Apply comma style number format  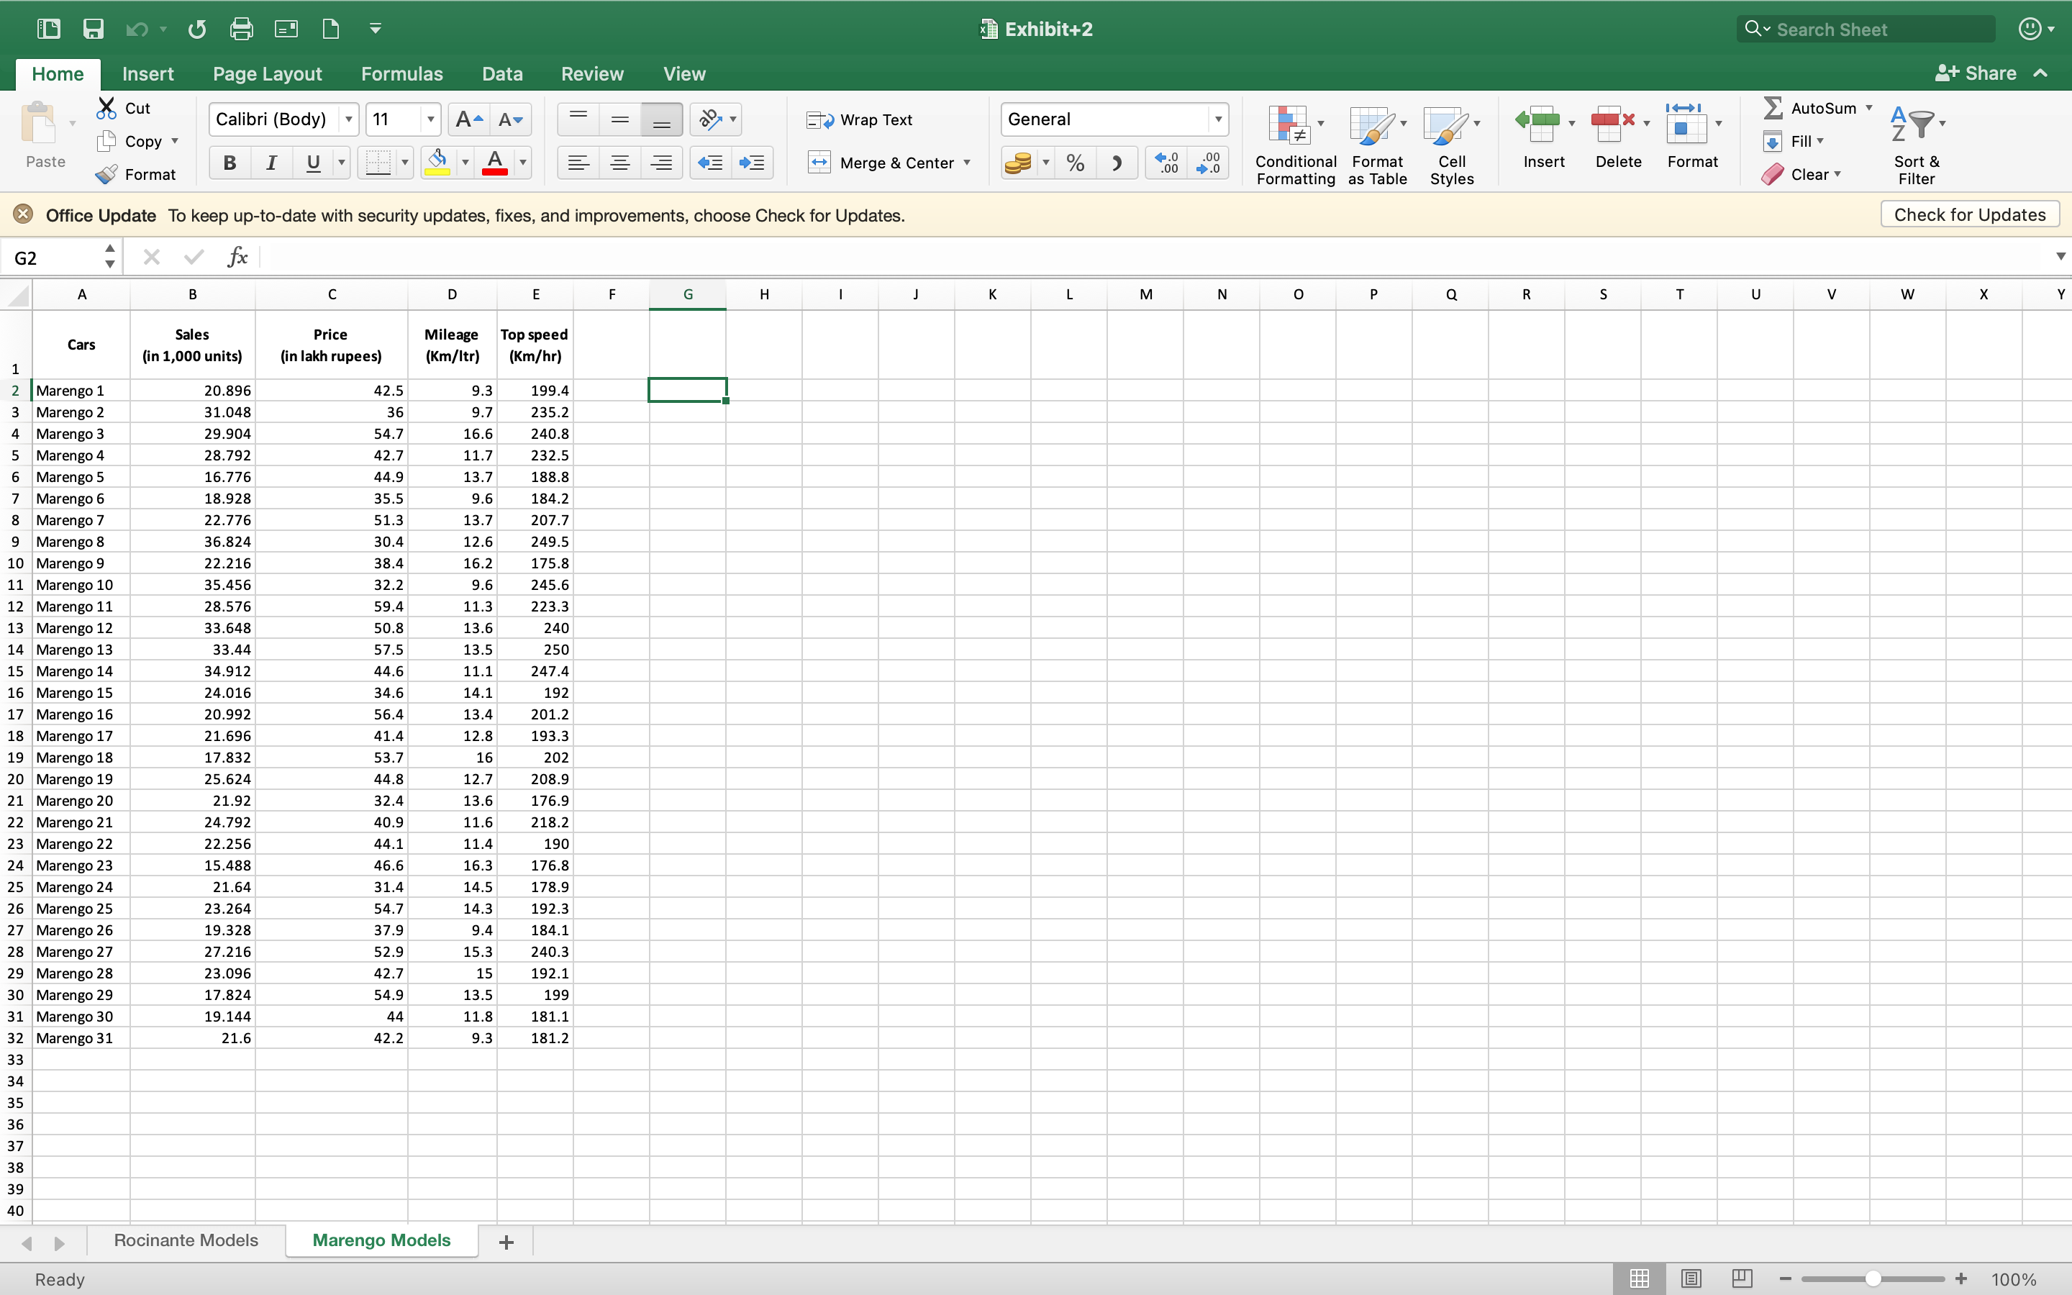(x=1117, y=163)
